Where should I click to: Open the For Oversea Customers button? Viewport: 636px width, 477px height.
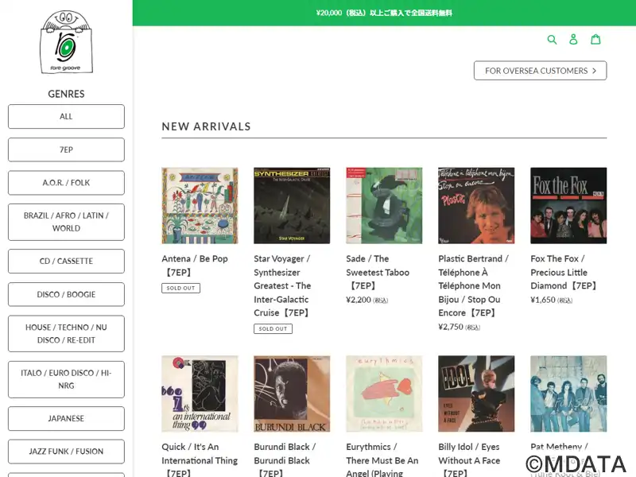point(541,71)
